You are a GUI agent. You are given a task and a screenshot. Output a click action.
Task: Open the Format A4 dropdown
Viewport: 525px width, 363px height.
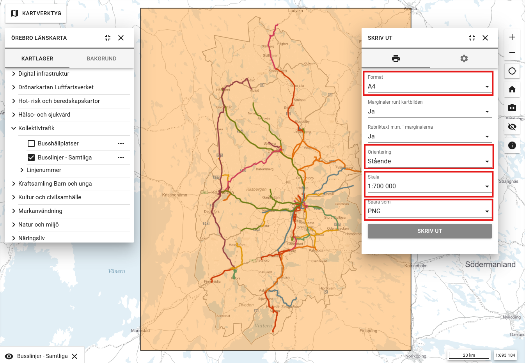[428, 87]
